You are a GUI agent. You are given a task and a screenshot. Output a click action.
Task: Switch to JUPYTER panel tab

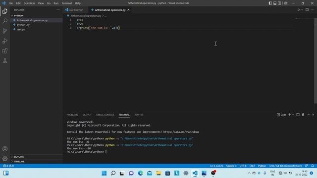[x=139, y=115]
